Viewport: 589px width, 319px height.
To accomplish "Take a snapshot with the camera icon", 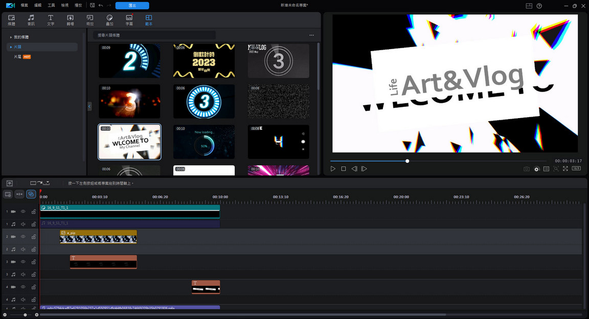I will coord(526,169).
